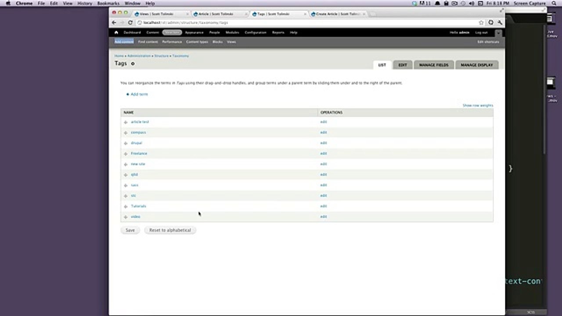Enter full screen with the Chrome expand arrows
The width and height of the screenshot is (562, 316).
tap(501, 10)
